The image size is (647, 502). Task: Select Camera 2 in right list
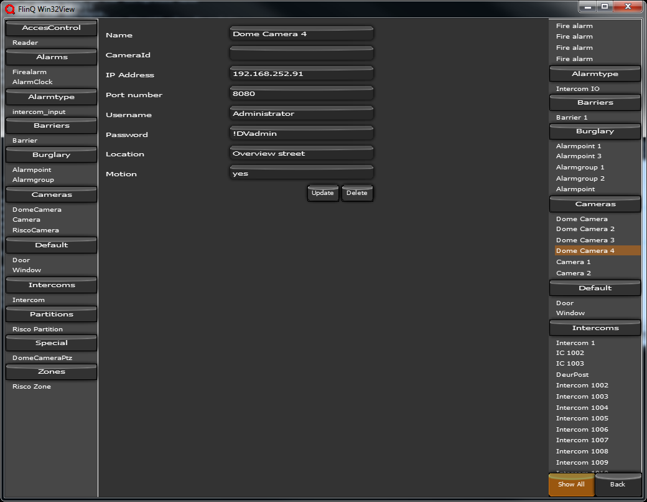coord(573,273)
